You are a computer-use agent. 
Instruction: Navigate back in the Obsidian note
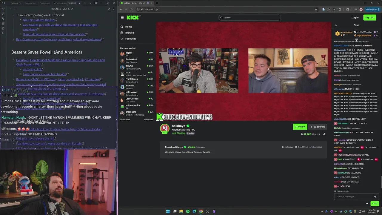point(10,9)
